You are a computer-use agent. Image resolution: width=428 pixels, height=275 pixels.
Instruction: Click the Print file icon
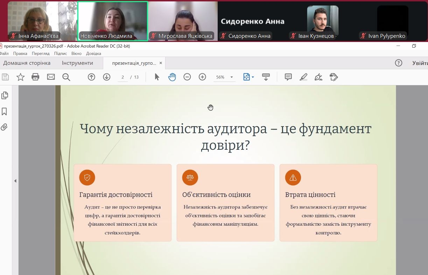[35, 77]
